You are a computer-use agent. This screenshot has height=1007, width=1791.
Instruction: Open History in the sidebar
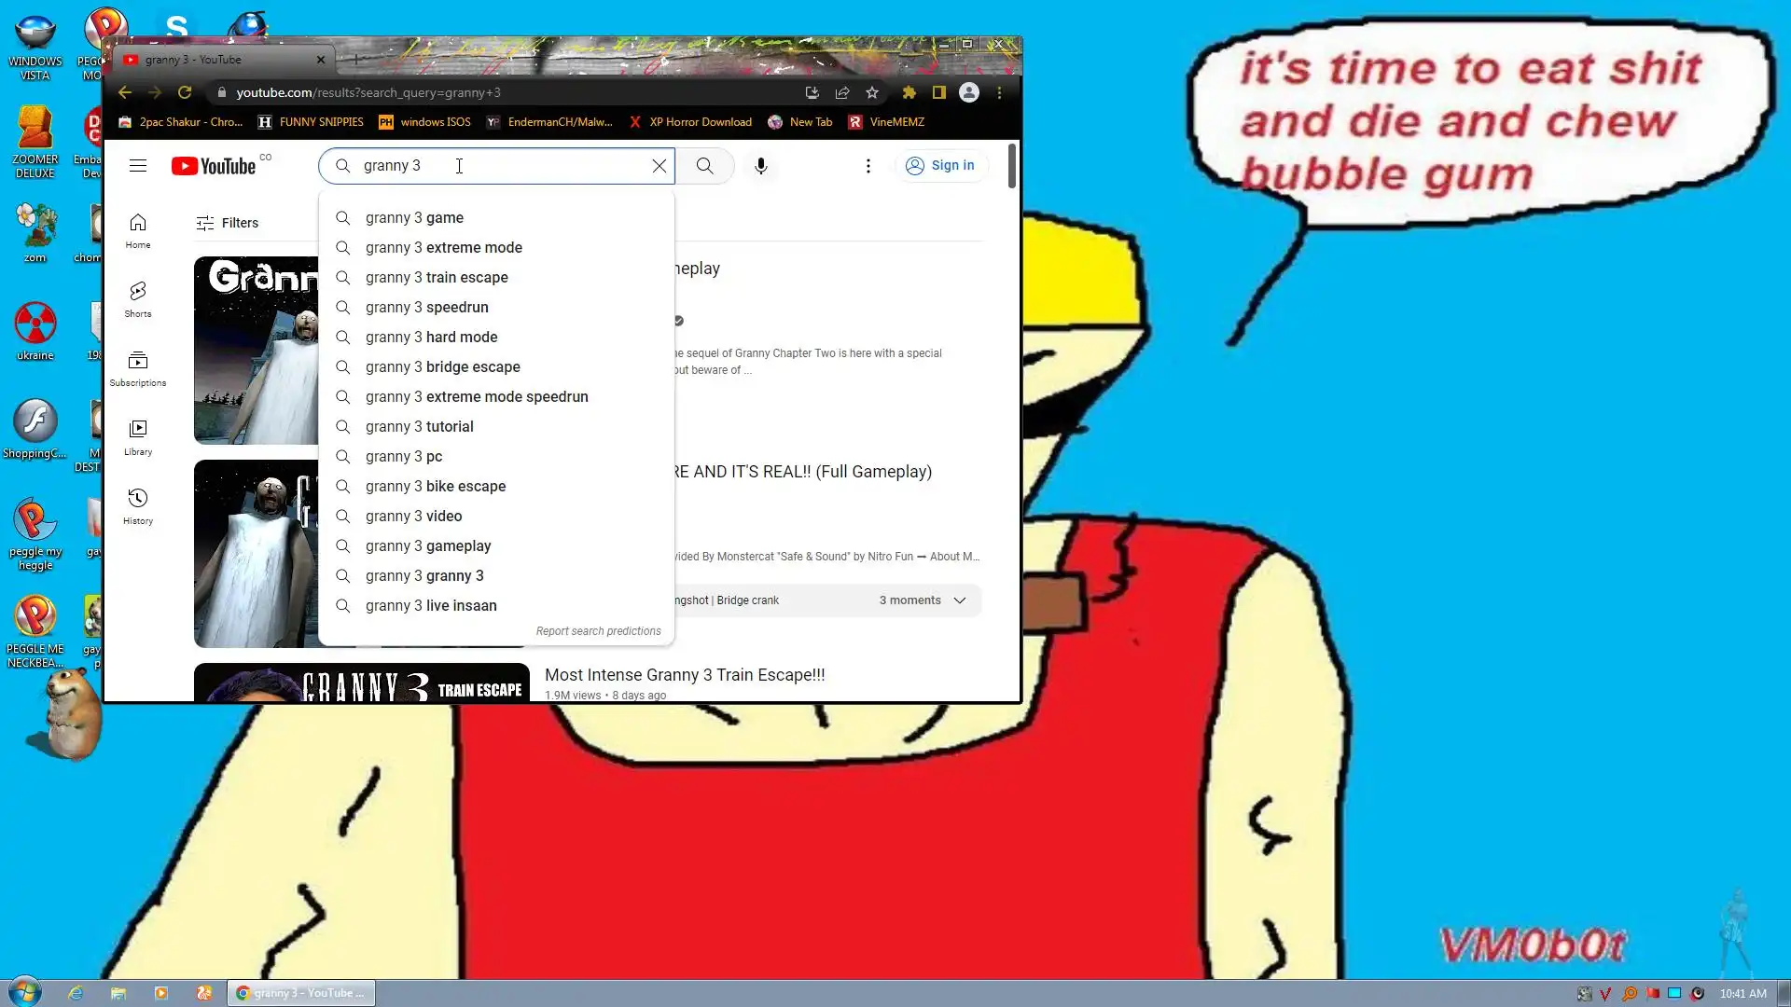(x=138, y=505)
